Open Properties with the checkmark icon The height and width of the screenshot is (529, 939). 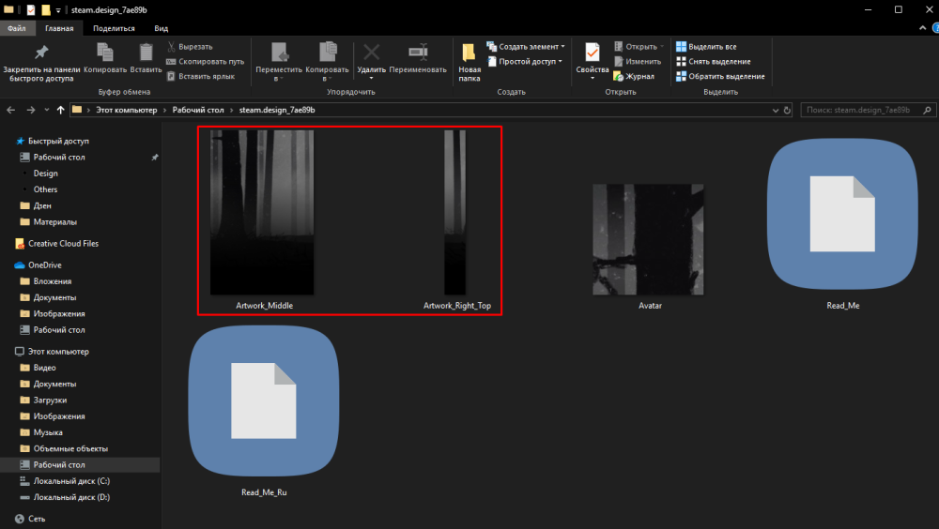coord(592,53)
